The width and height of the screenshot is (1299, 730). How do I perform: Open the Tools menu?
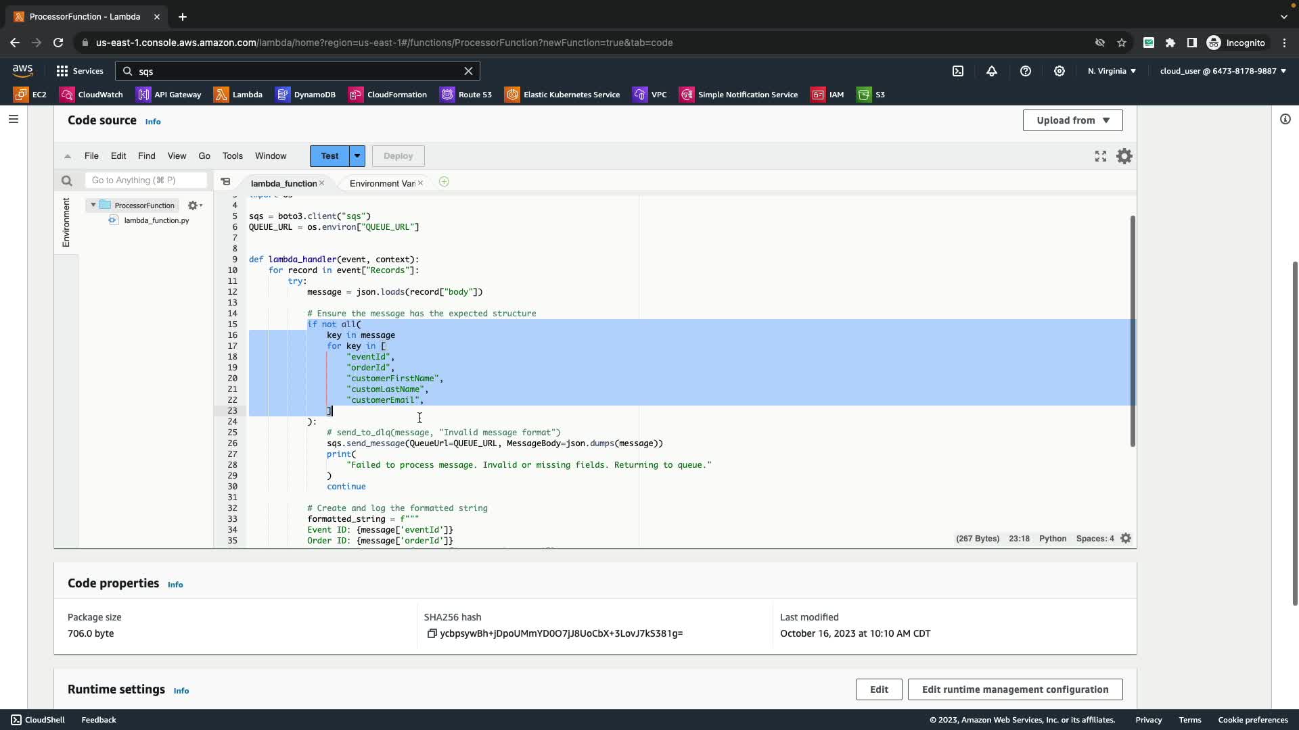232,156
